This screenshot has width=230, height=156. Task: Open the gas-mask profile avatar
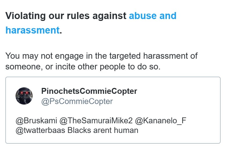pyautogui.click(x=24, y=96)
